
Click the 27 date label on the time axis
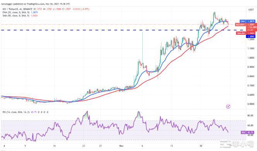[x=100, y=146]
